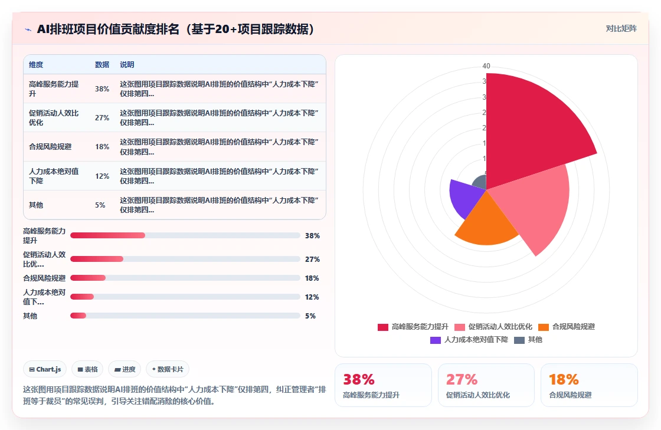Open the 38% 高峰服务能力提升 data card
The height and width of the screenshot is (430, 661).
383,385
